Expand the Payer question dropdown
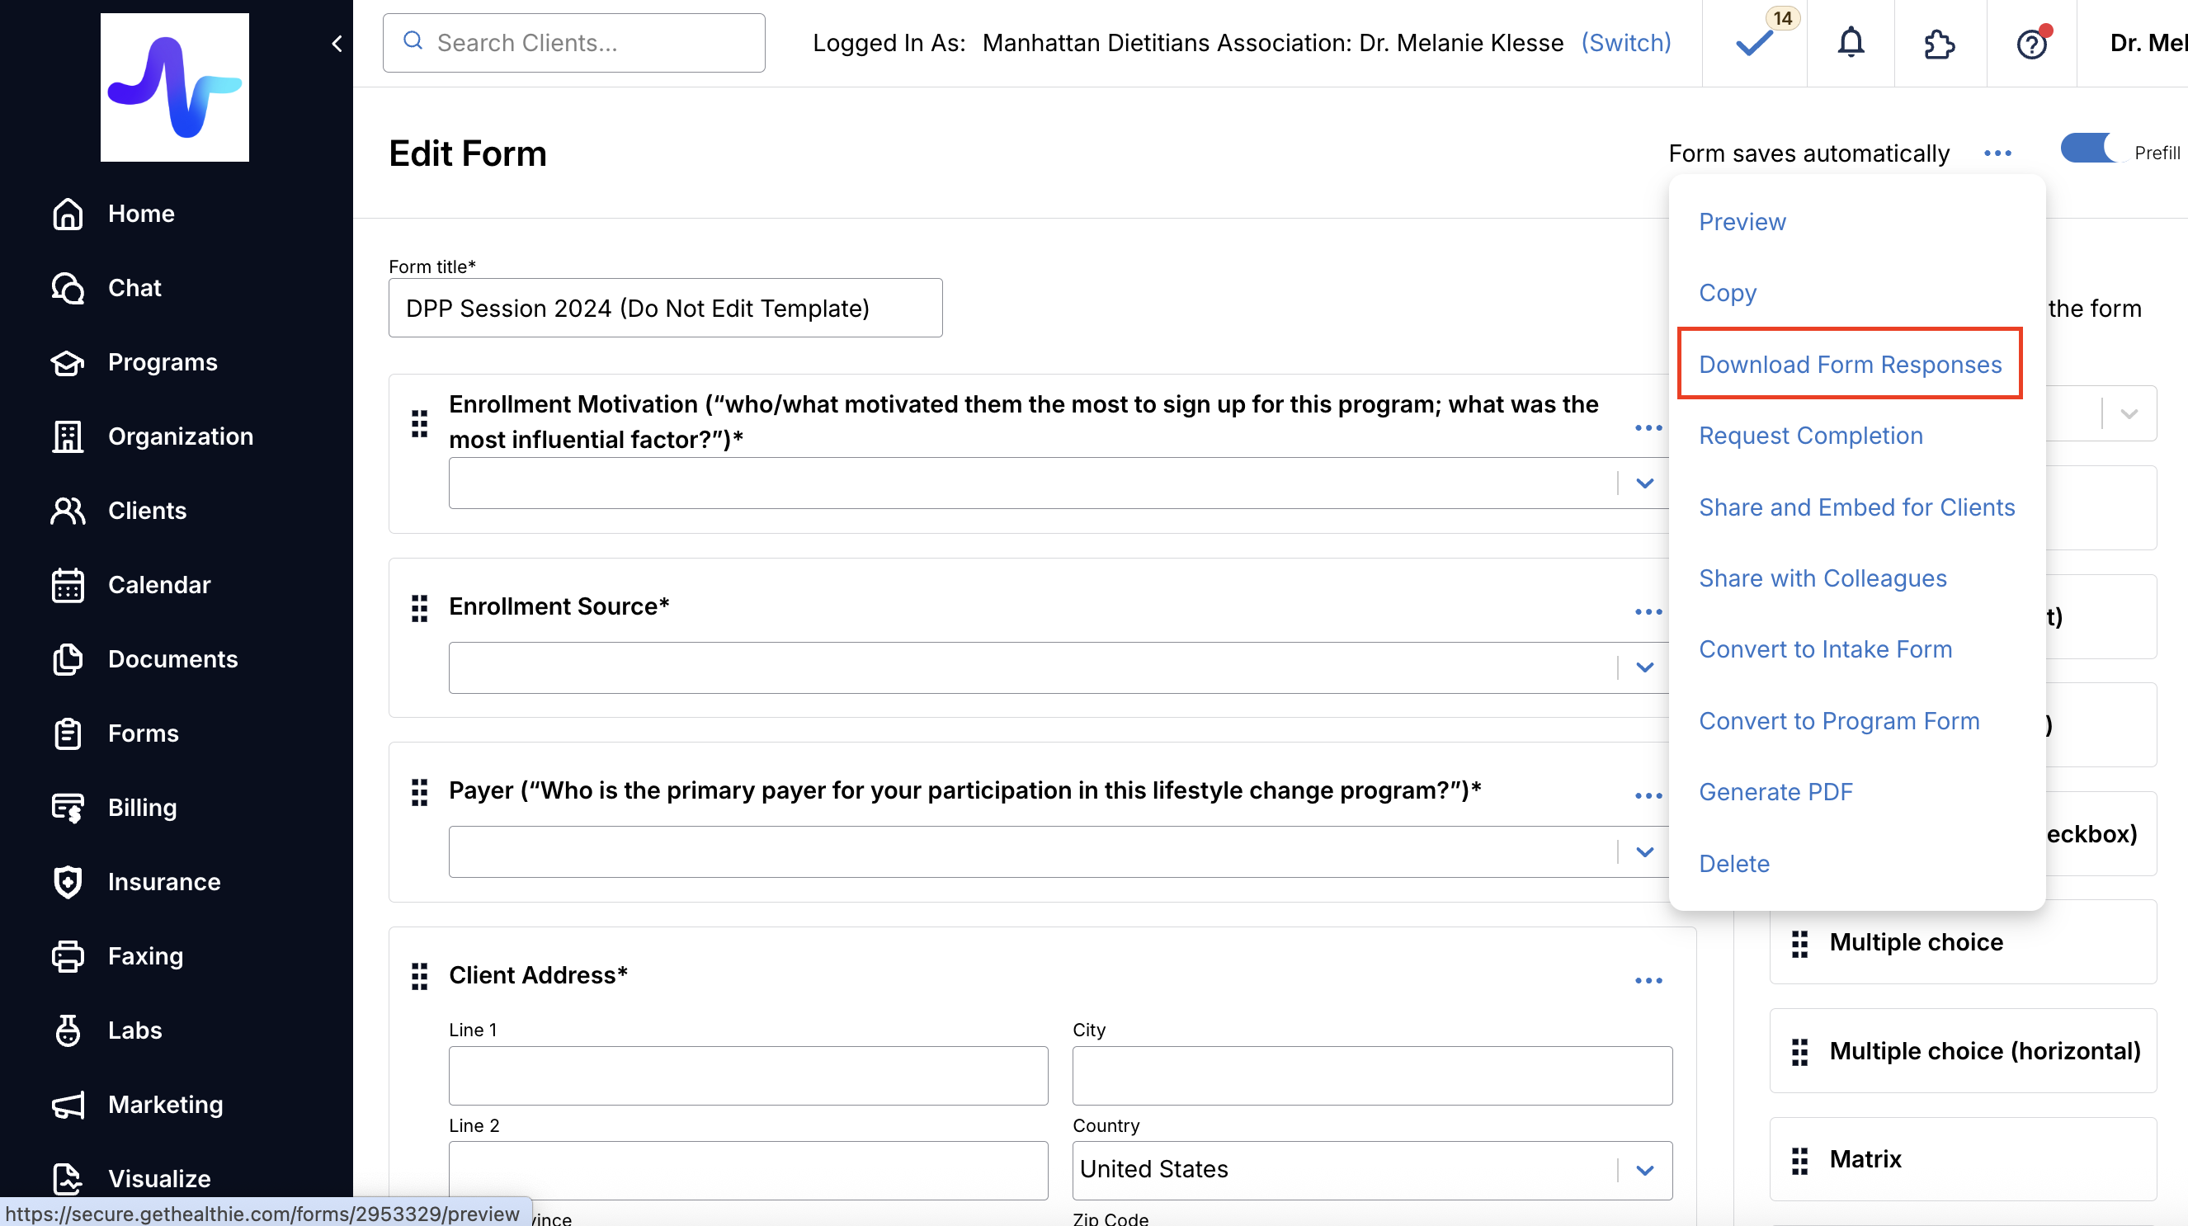The image size is (2188, 1226). click(1644, 852)
